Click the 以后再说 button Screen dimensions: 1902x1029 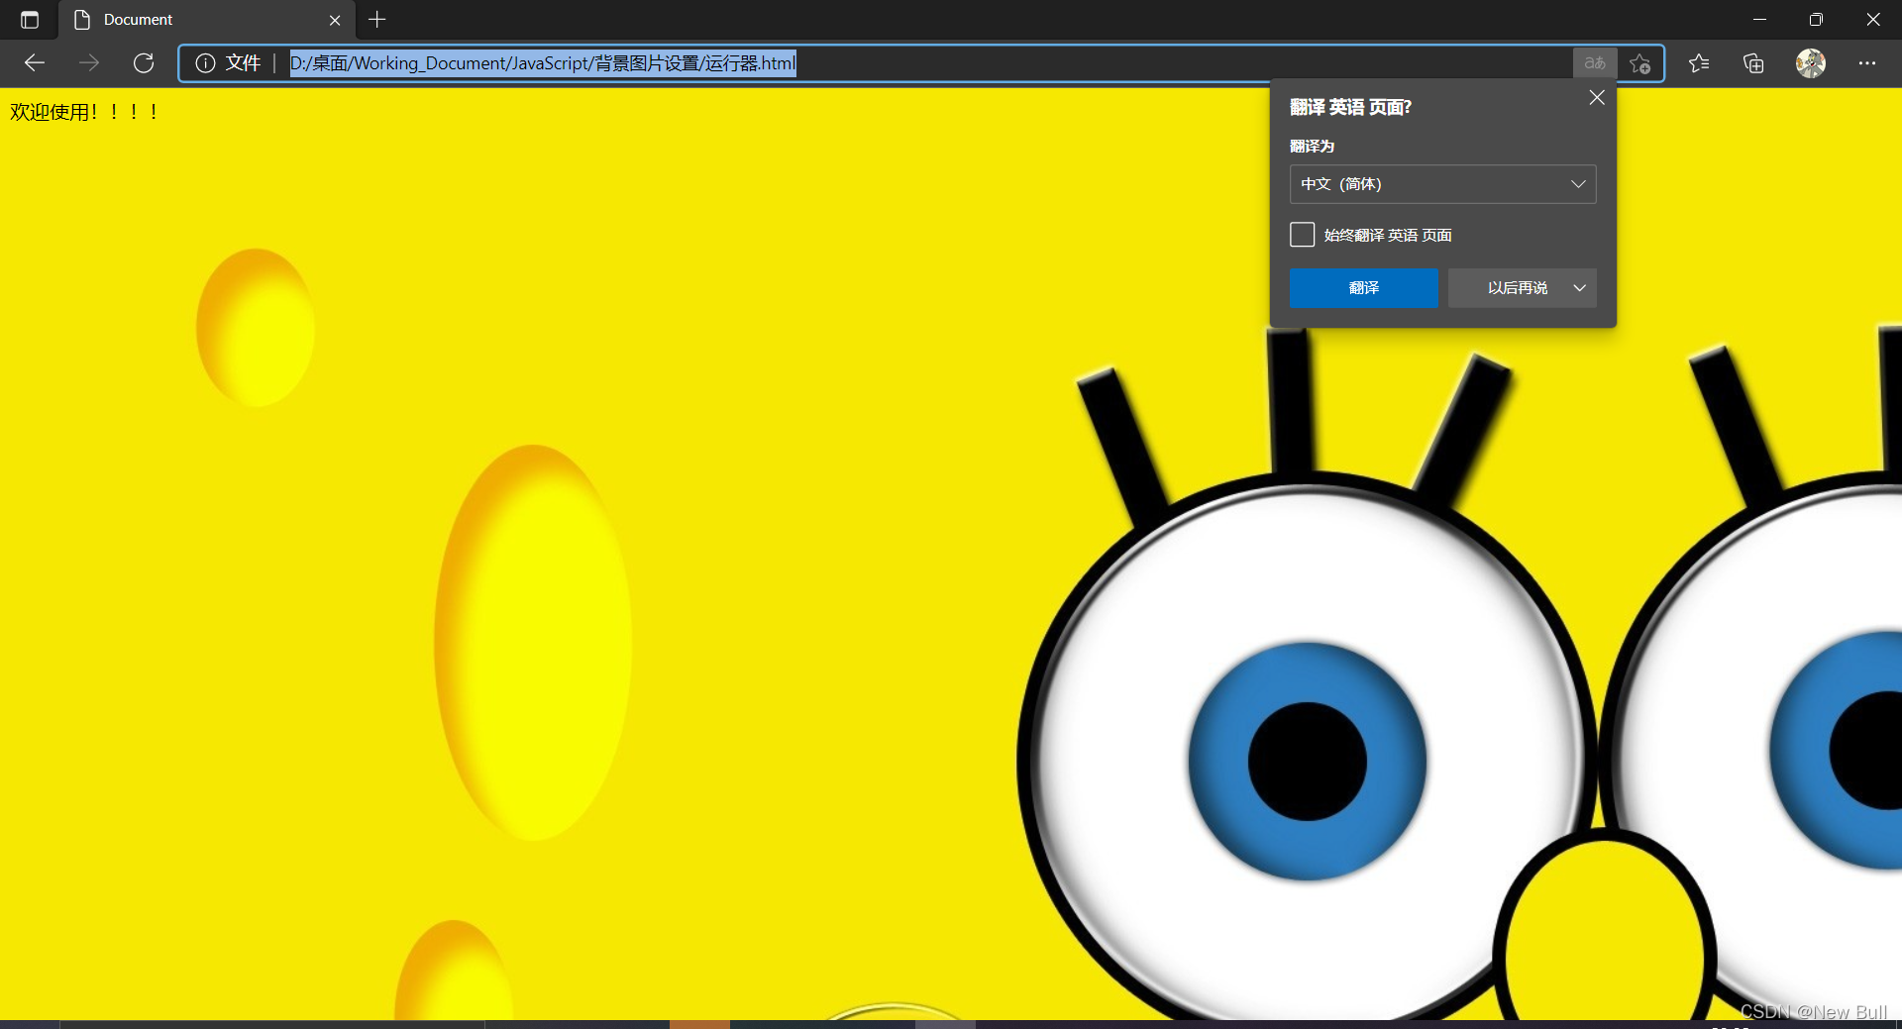coord(1517,288)
